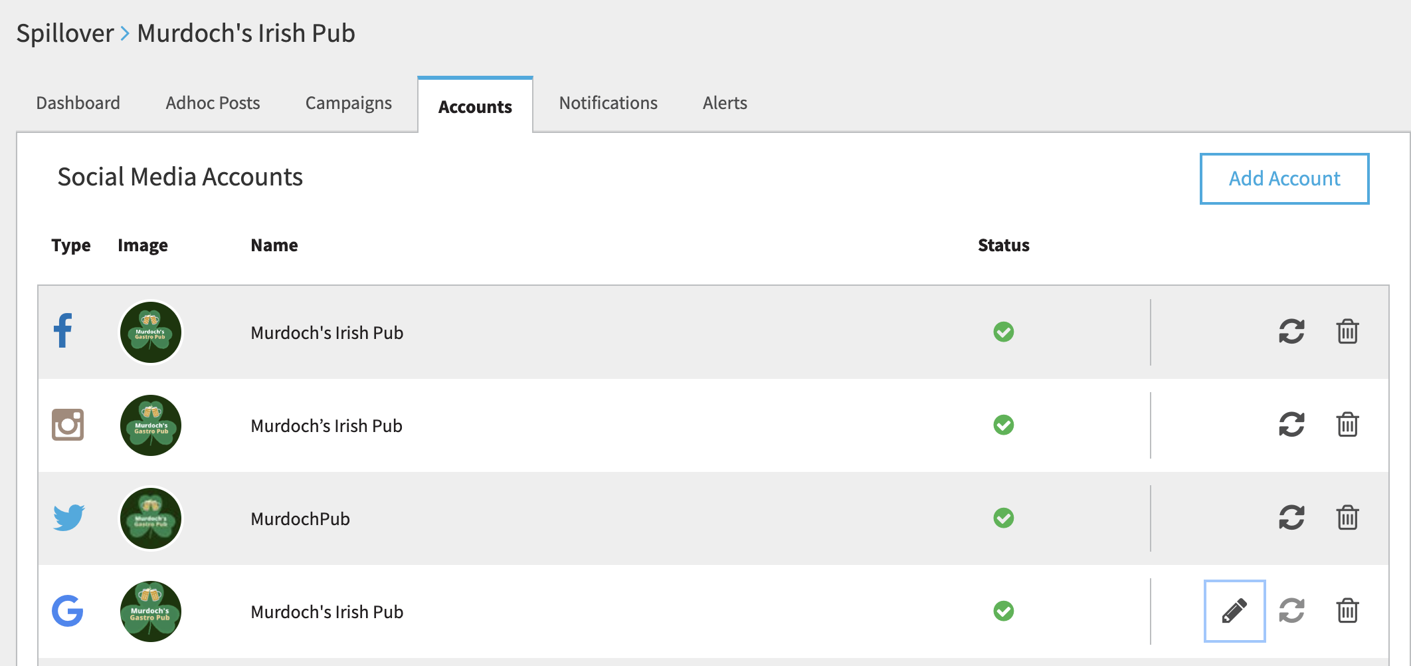
Task: Click Murdoch's Irish Pub breadcrumb title
Action: (x=246, y=33)
